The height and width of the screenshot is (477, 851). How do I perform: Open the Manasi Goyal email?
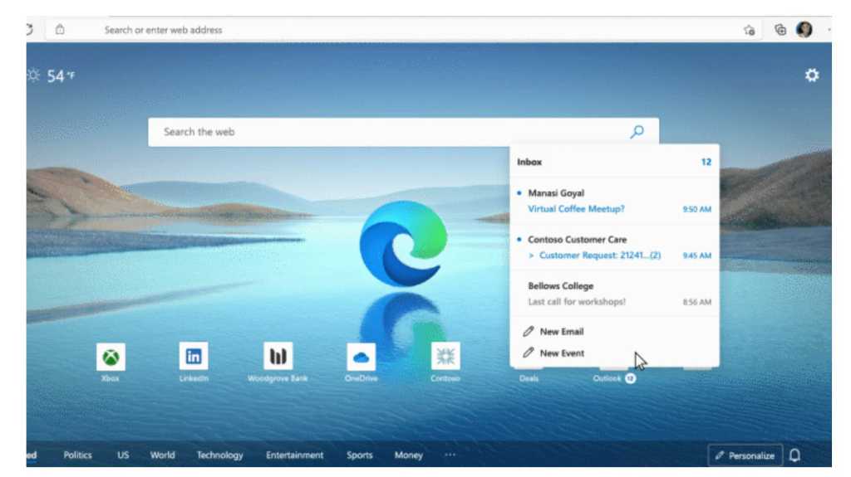[614, 201]
